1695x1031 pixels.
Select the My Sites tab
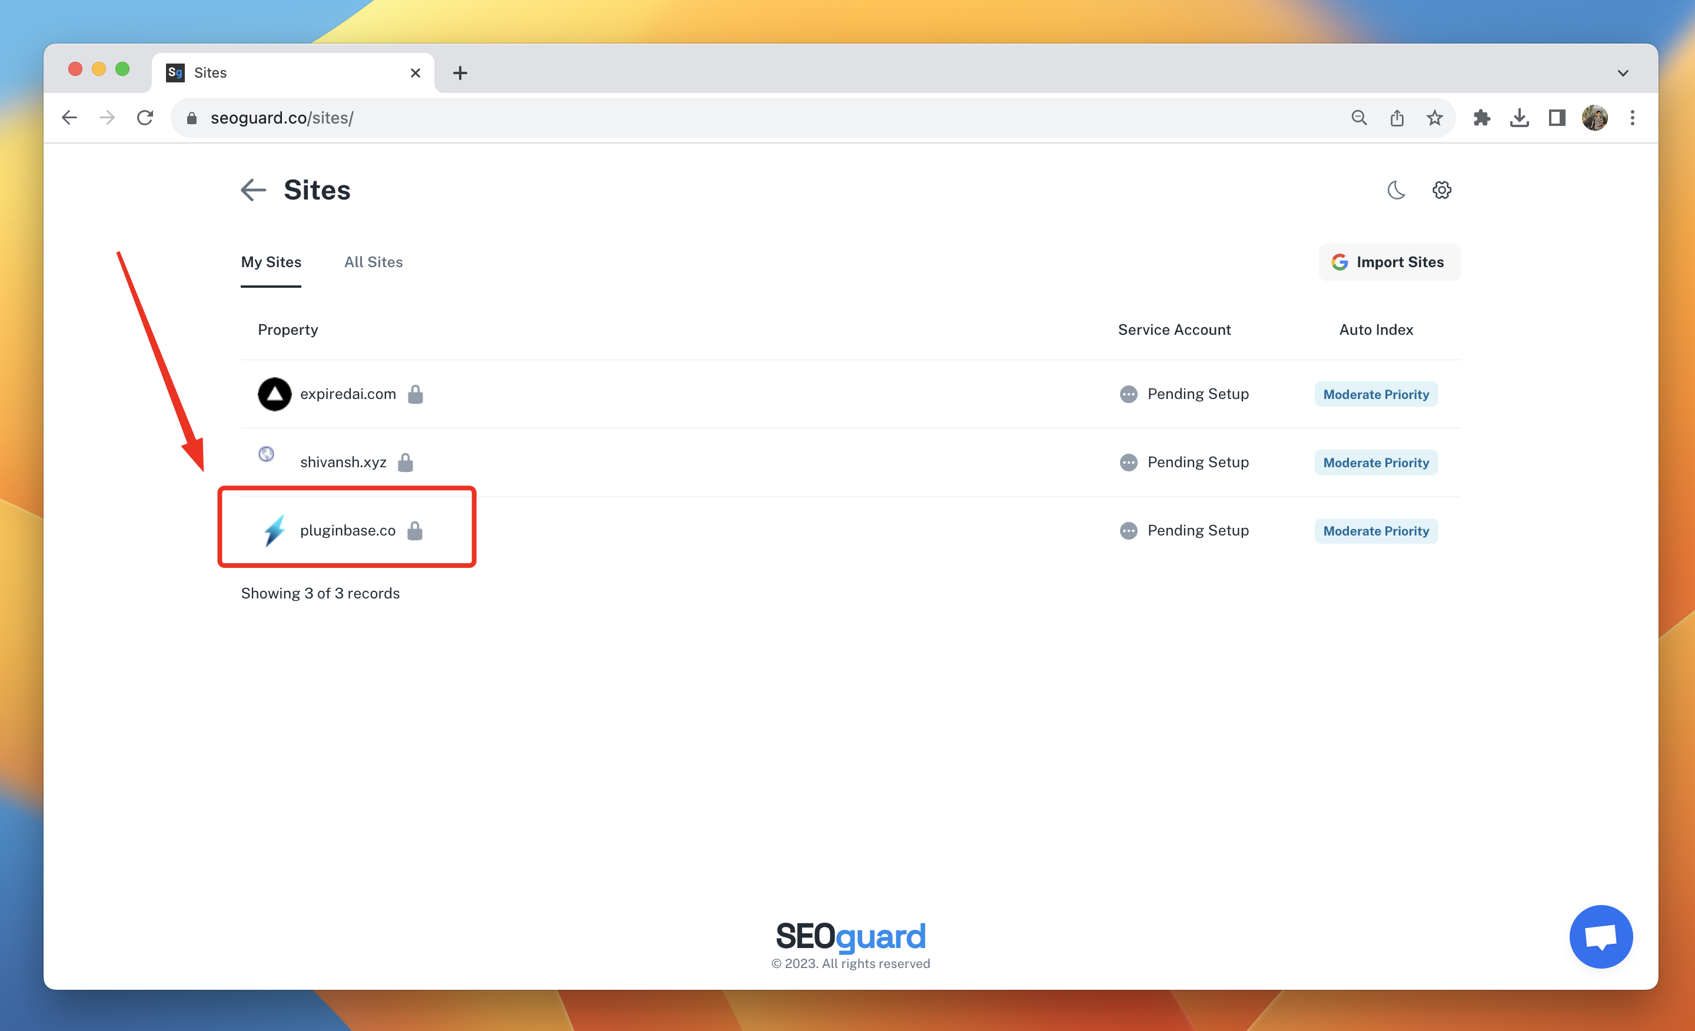tap(271, 262)
